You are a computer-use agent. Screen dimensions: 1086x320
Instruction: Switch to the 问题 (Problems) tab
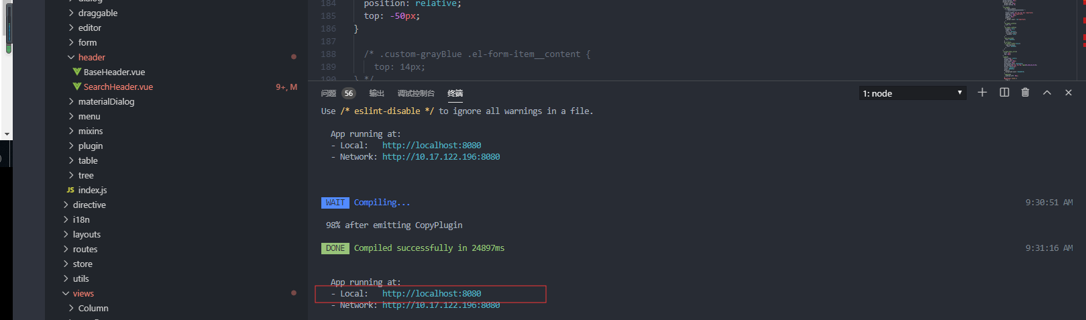coord(329,93)
